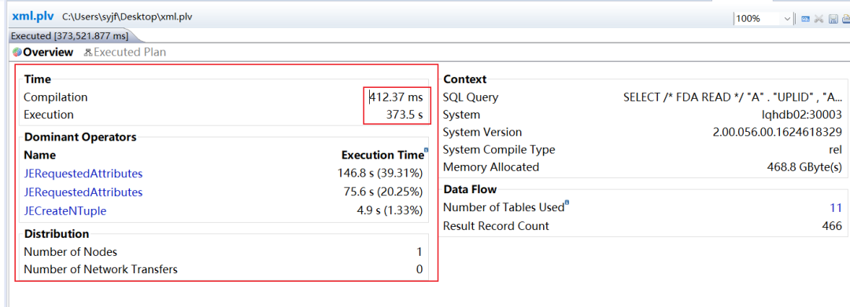Click the info marker beside Number of Tables Used

coord(567,203)
